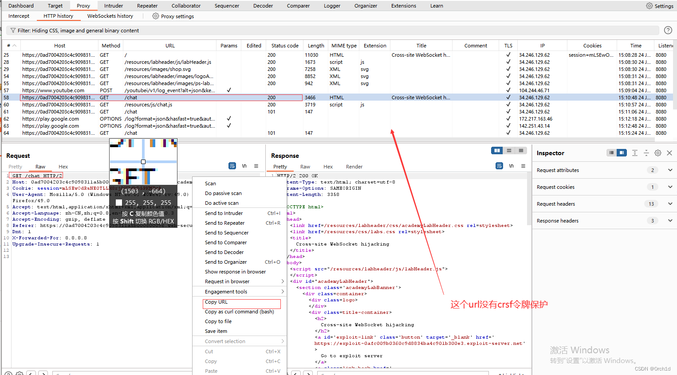The height and width of the screenshot is (375, 677).
Task: Expand Request cookies section
Action: tap(670, 187)
